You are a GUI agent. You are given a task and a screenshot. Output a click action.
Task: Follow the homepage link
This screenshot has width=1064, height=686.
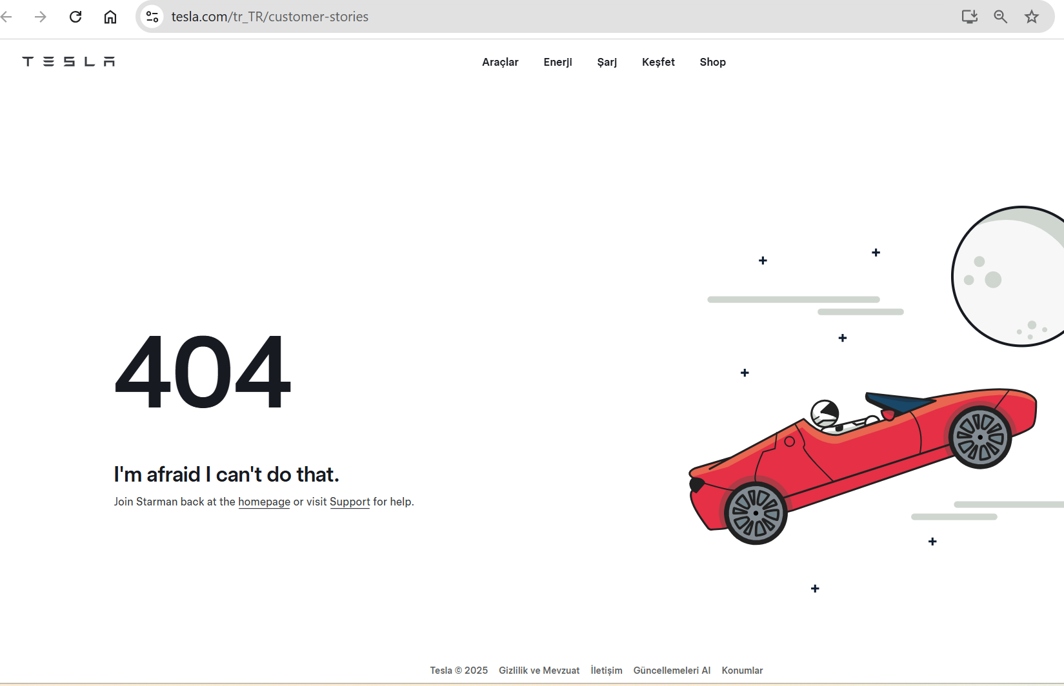pyautogui.click(x=264, y=502)
